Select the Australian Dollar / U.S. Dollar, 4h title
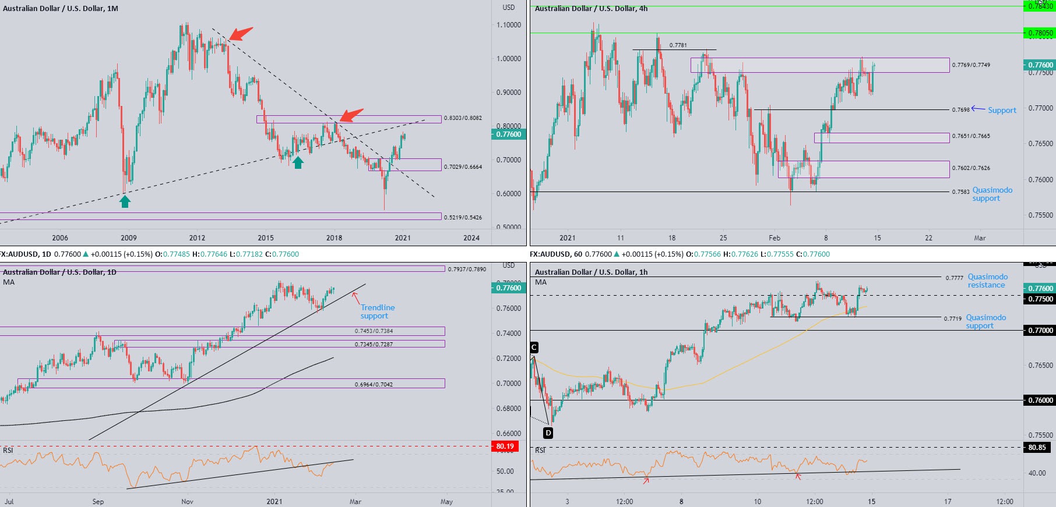This screenshot has height=507, width=1056. (591, 9)
